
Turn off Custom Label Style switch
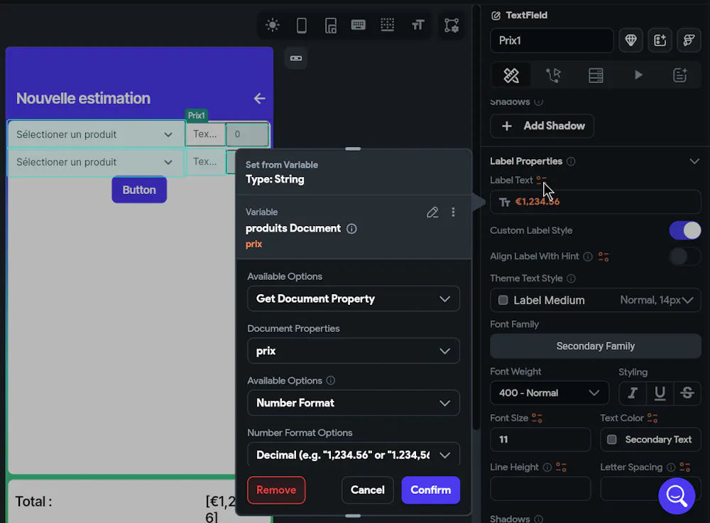pyautogui.click(x=685, y=231)
